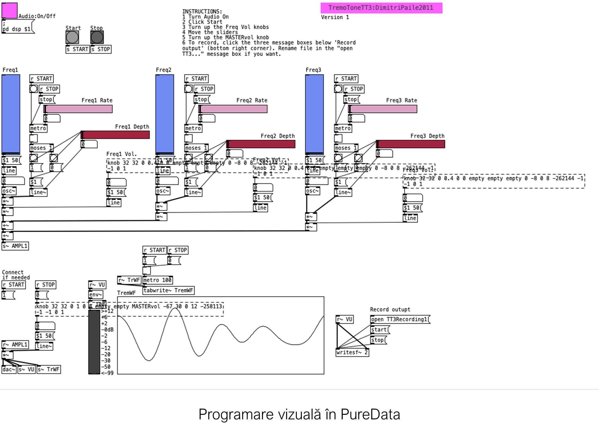Click the Freq1 Rate pink slider
The height and width of the screenshot is (430, 599).
pyautogui.click(x=78, y=109)
